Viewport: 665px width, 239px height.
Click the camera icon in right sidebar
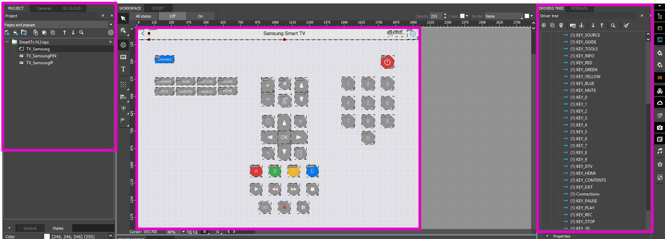pos(659,127)
